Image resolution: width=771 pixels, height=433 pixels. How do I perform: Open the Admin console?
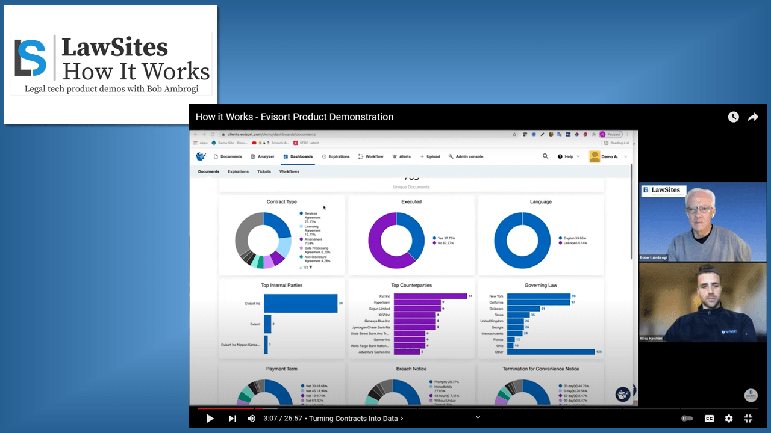[466, 156]
